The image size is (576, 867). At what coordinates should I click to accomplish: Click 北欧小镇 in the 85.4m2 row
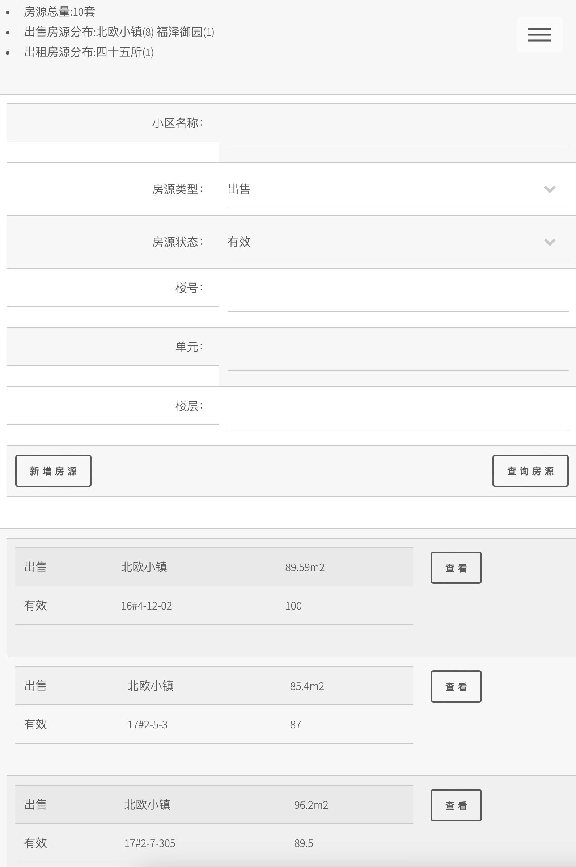tap(150, 686)
